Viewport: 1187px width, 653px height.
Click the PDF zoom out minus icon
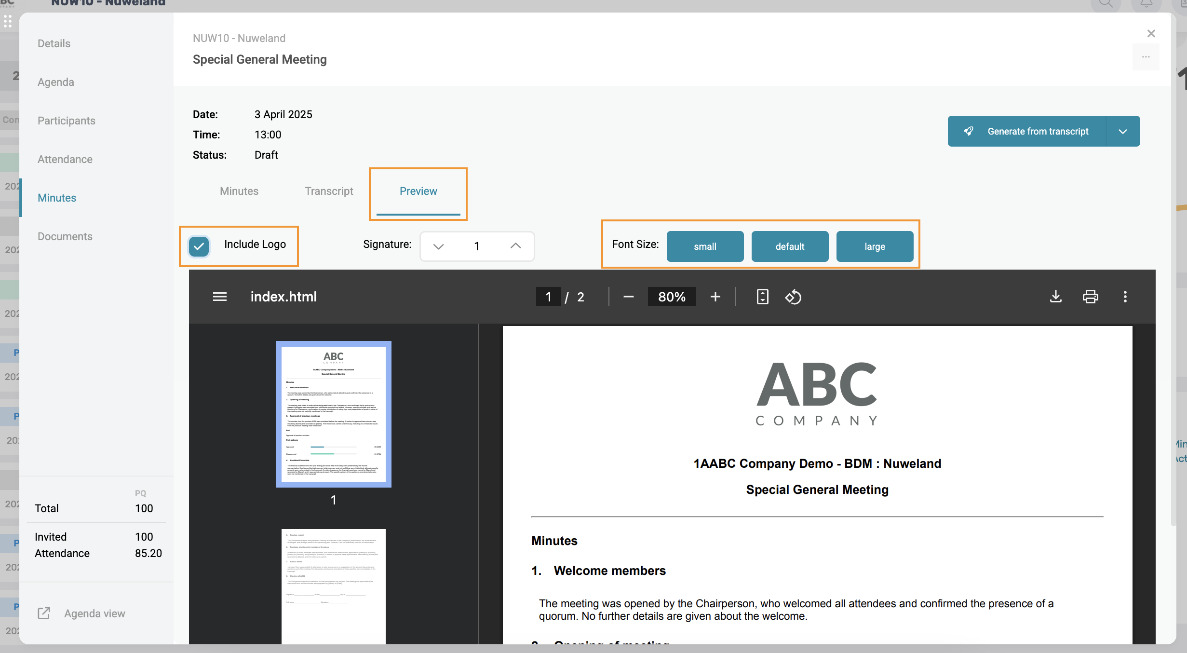[x=628, y=297]
